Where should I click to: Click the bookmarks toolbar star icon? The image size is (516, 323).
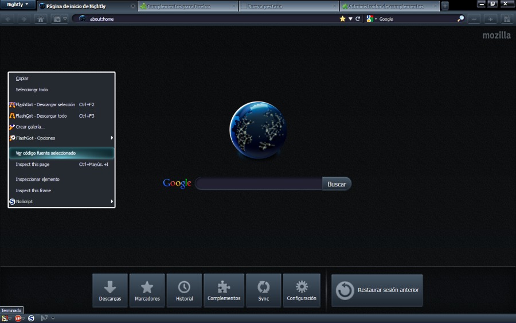click(57, 19)
